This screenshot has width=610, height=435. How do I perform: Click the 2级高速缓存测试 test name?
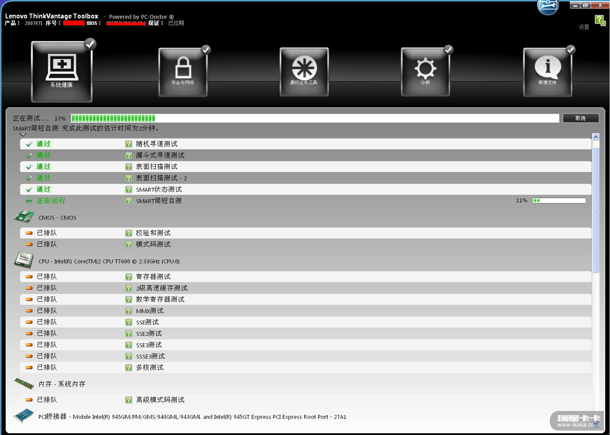point(161,288)
